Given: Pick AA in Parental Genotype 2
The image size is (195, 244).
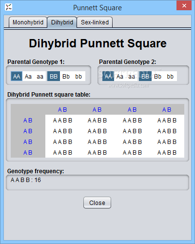Looking at the screenshot, I should coord(108,76).
